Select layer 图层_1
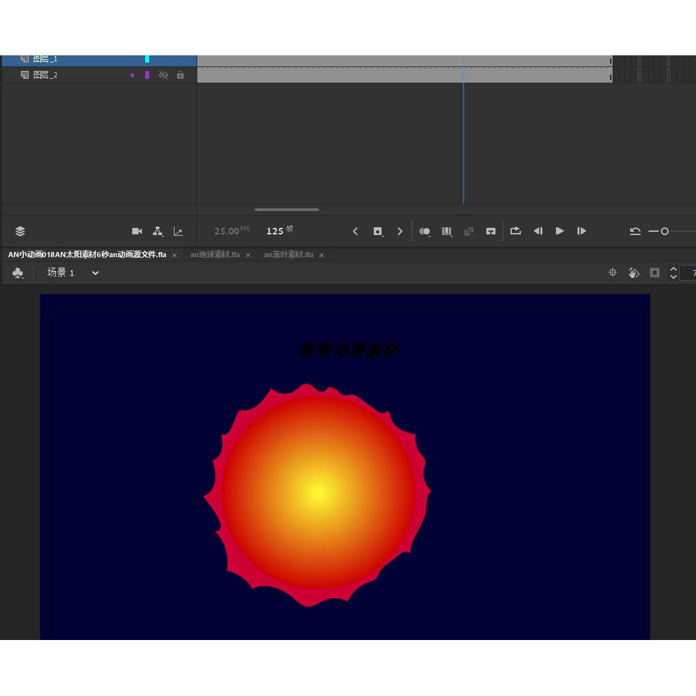Viewport: 696px width, 696px height. click(46, 59)
